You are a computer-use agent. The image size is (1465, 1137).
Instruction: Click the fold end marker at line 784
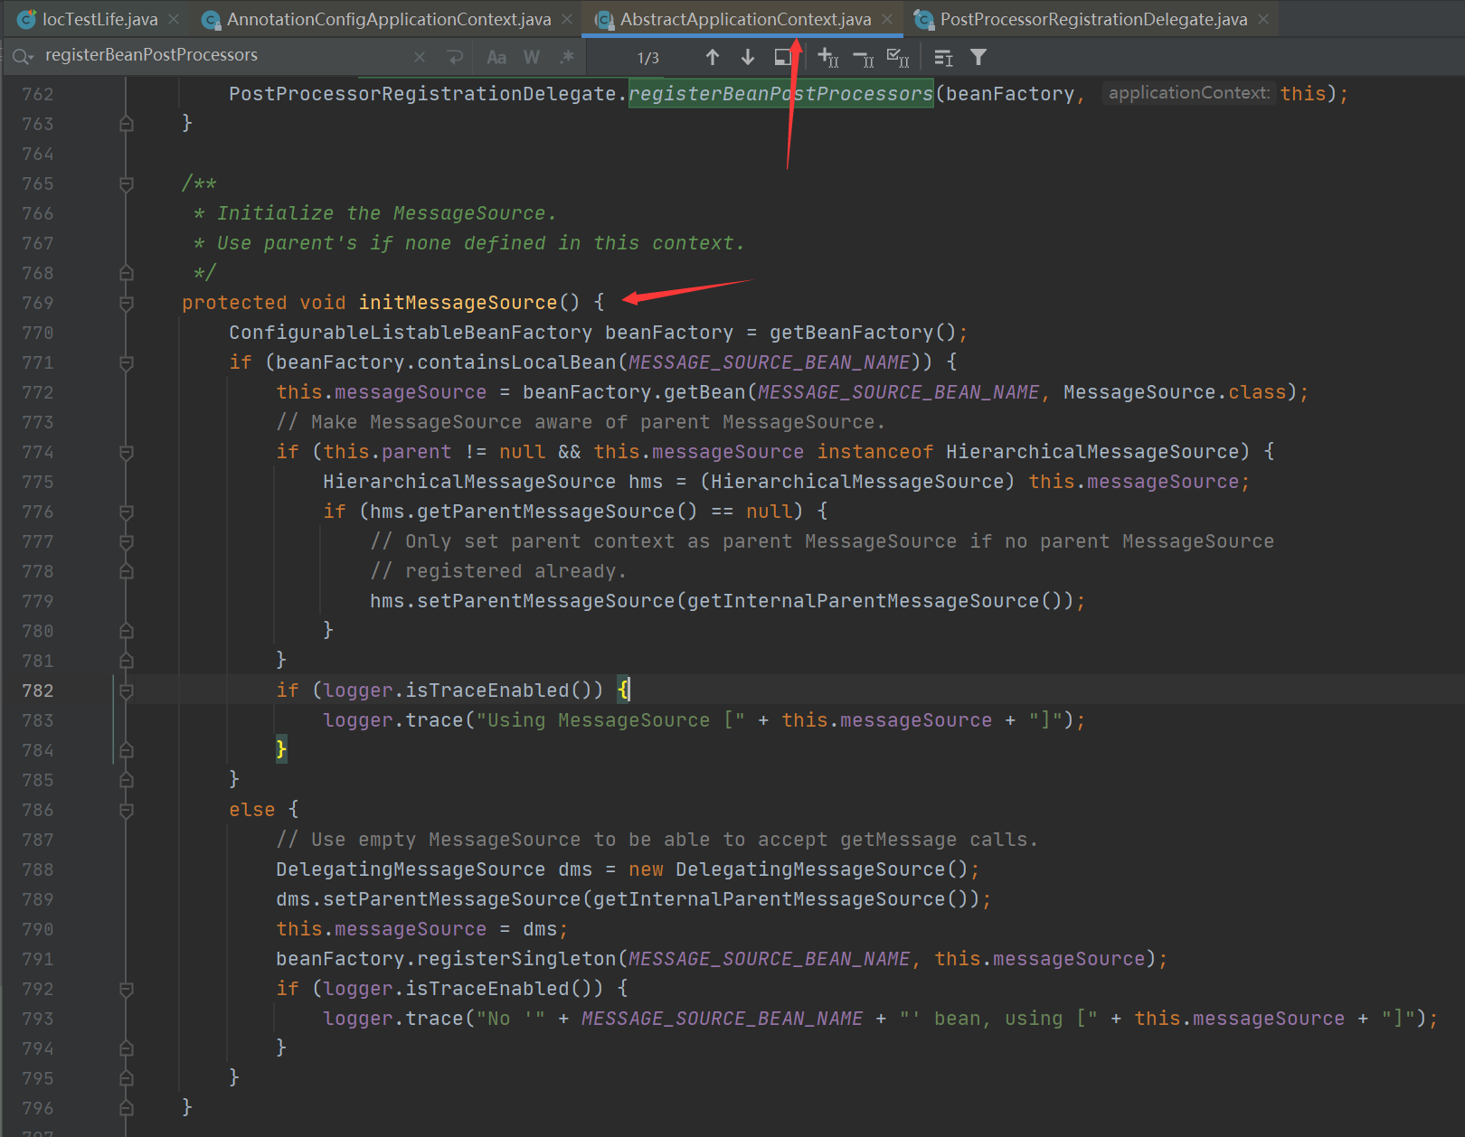[x=127, y=750]
